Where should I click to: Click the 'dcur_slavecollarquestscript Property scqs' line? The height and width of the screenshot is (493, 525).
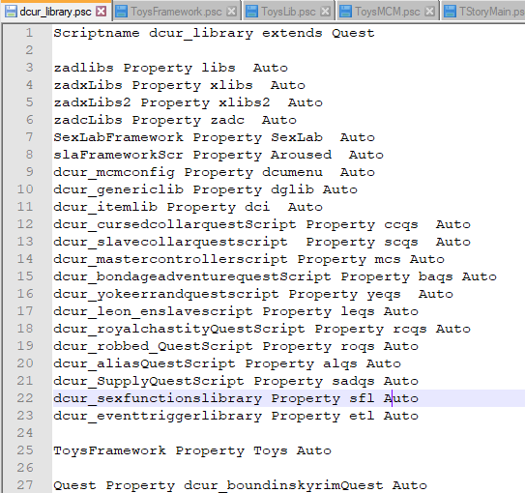(262, 242)
